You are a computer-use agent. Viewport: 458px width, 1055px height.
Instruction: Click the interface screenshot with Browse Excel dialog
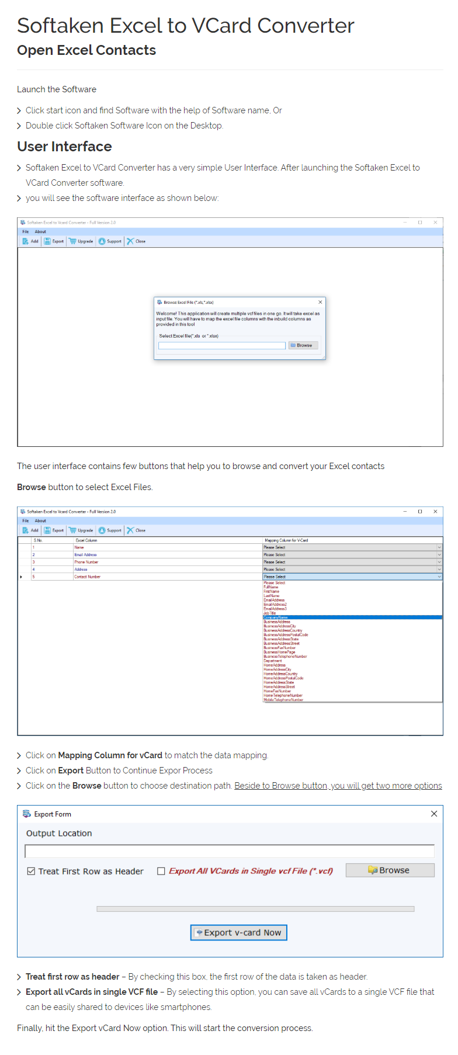(x=230, y=332)
